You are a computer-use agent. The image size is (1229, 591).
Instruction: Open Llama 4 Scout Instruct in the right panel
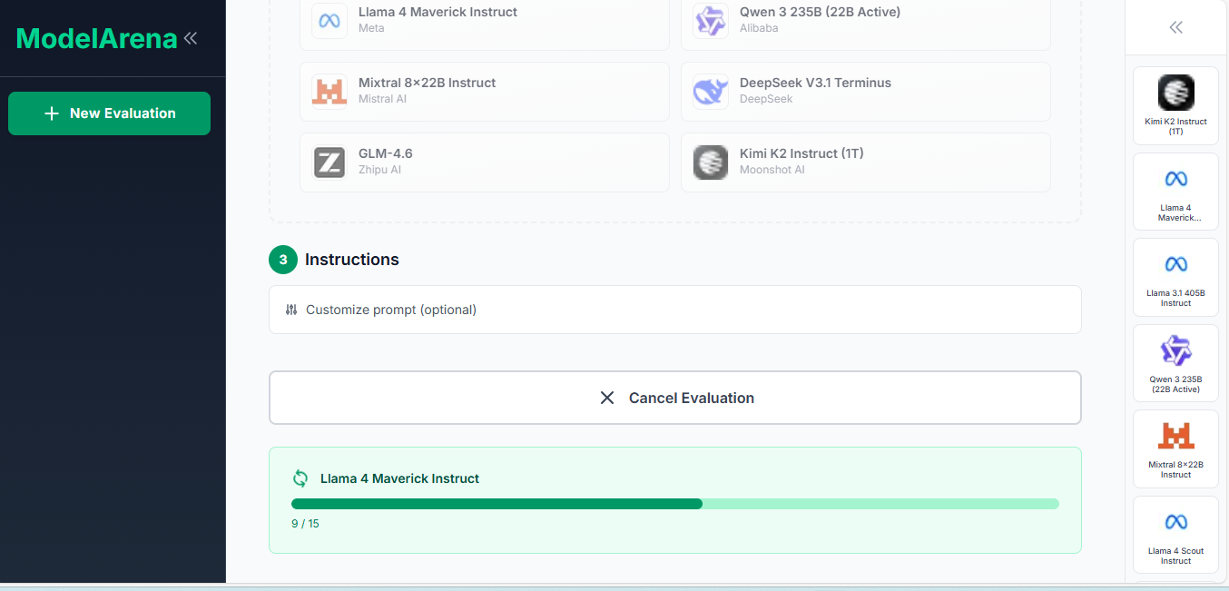point(1176,535)
